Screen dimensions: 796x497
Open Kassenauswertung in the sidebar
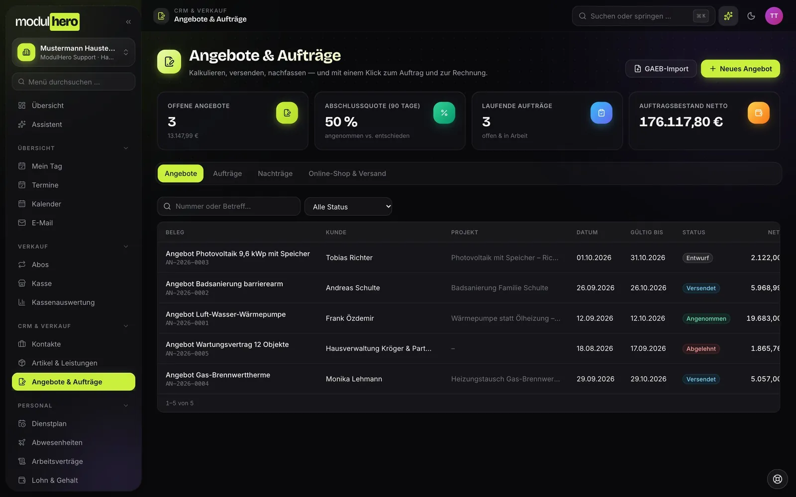74,302
